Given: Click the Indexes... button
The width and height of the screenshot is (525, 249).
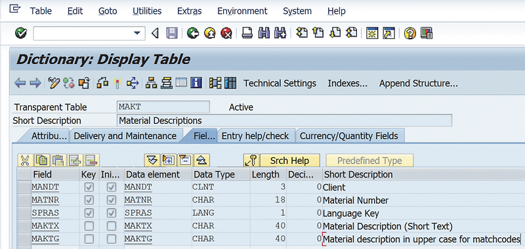Looking at the screenshot, I should [x=348, y=83].
